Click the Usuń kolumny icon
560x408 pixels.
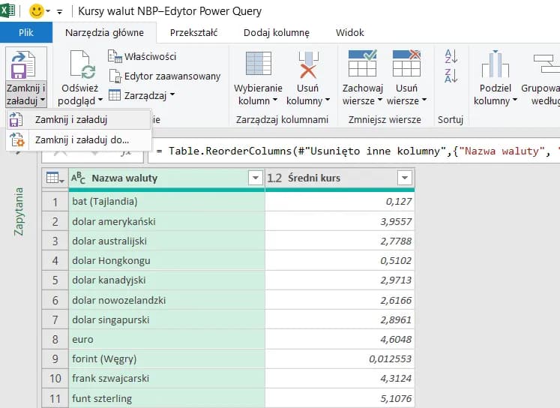(x=308, y=66)
